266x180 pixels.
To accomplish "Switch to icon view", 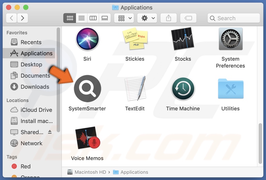I will pos(70,18).
